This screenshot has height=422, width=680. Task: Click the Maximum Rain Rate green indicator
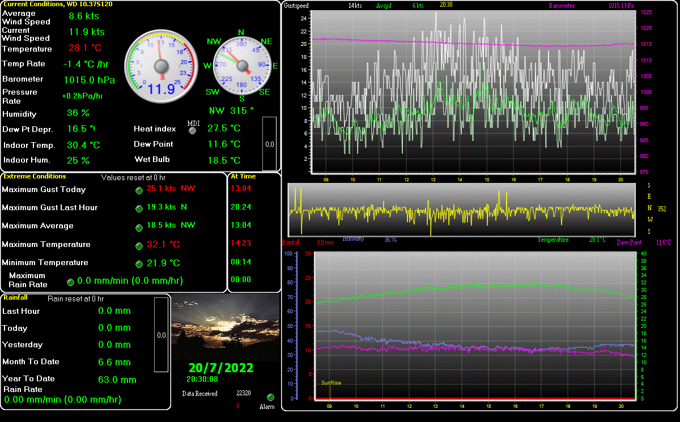coord(70,282)
